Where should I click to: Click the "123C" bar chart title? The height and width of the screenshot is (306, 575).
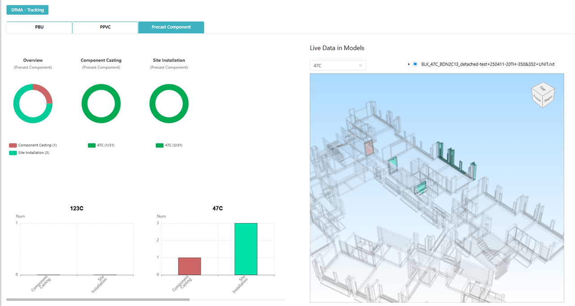(x=77, y=208)
